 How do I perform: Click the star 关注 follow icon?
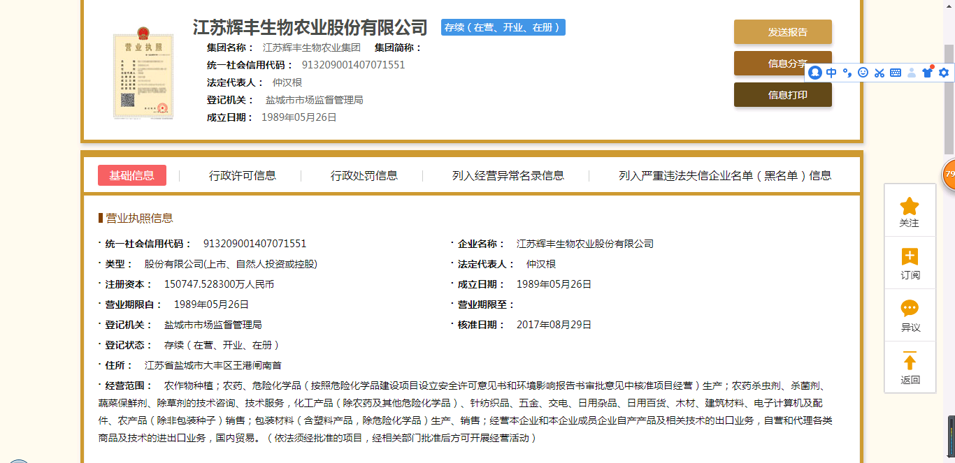click(x=910, y=206)
